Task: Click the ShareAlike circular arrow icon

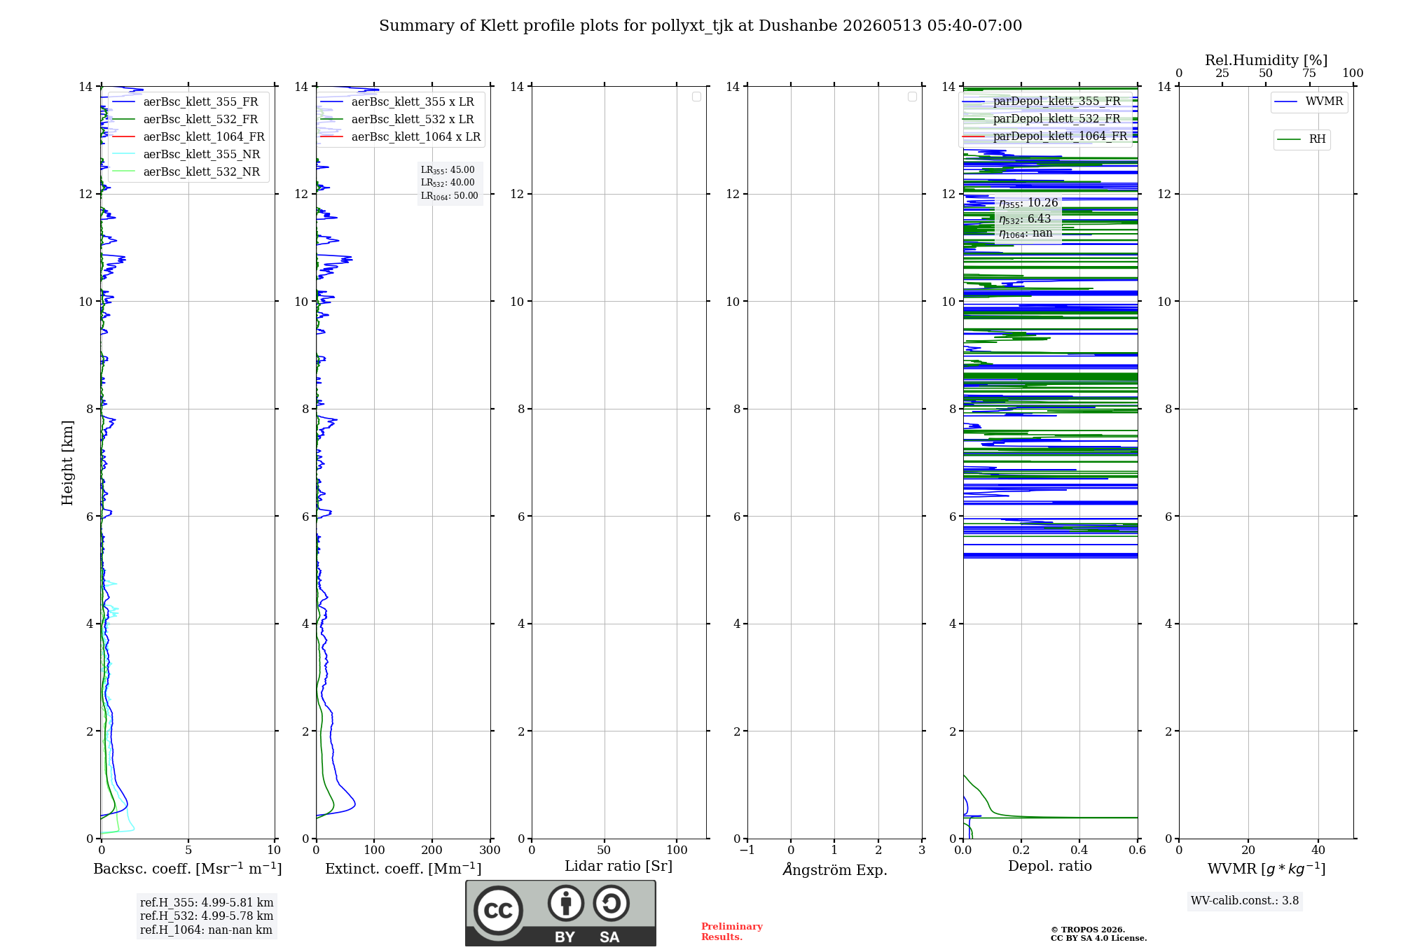Action: (611, 903)
